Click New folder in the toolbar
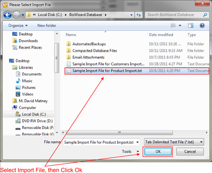The height and width of the screenshot is (173, 212). tap(47, 25)
